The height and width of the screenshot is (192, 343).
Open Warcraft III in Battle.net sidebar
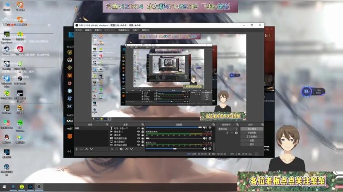[70, 76]
